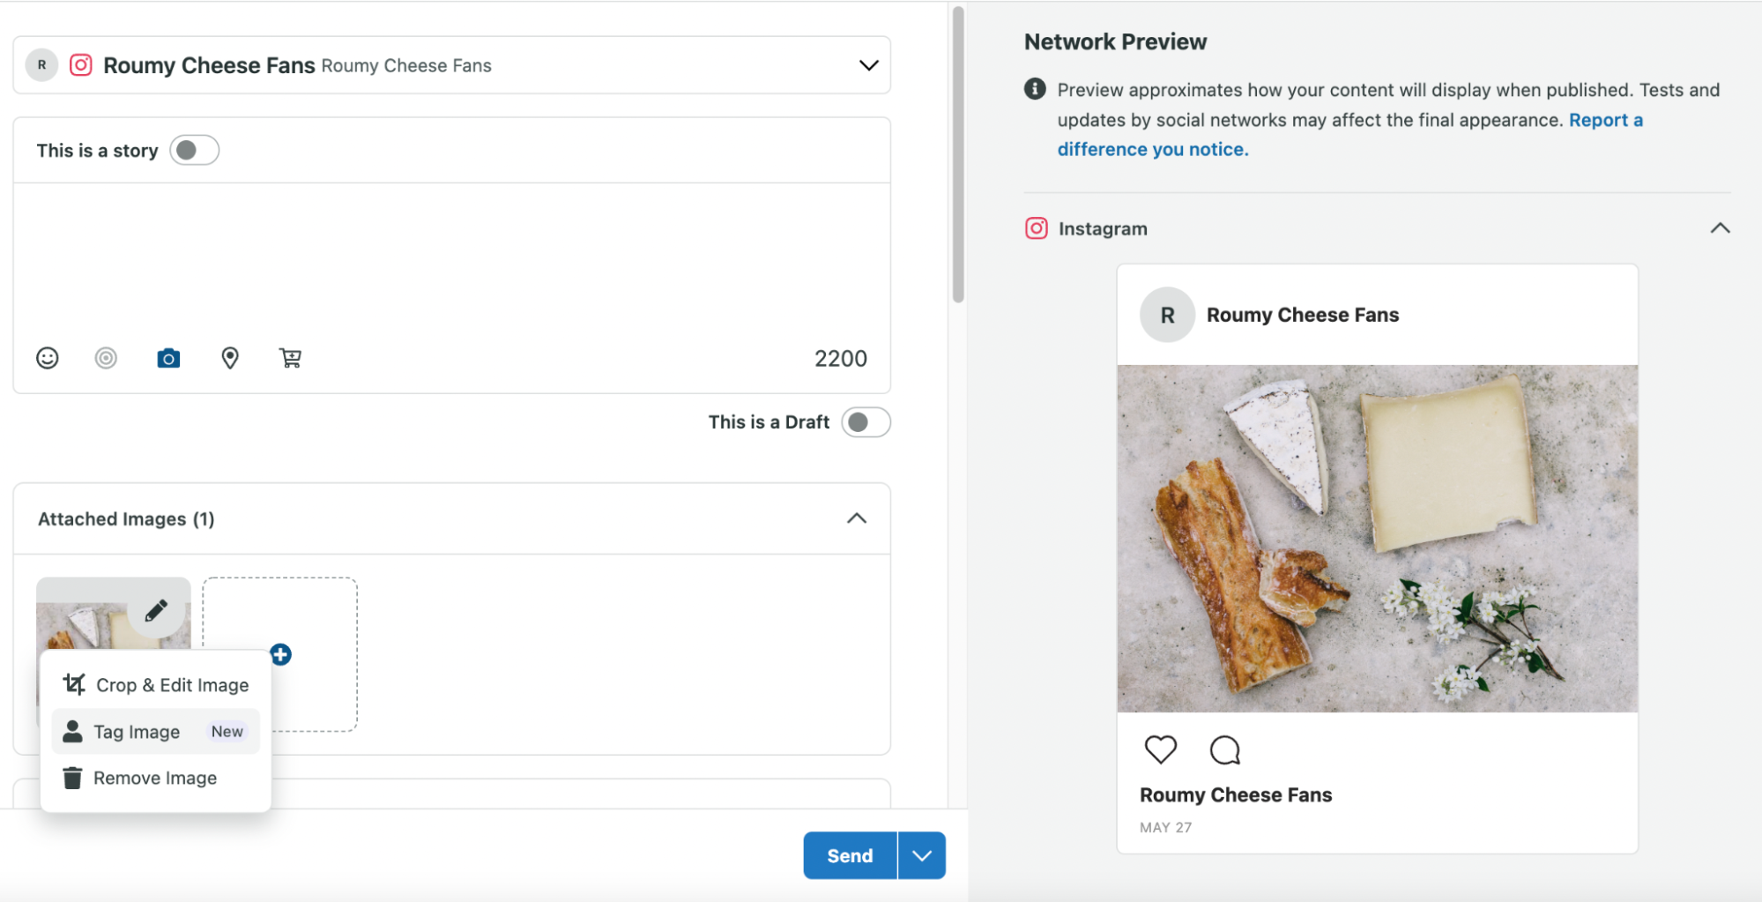Viewport: 1762px width, 902px height.
Task: Click the heart like icon in preview
Action: [1160, 749]
